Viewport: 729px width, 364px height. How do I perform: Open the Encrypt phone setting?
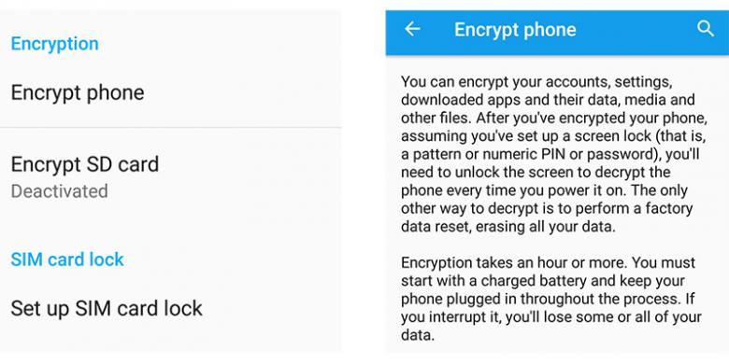(170, 92)
